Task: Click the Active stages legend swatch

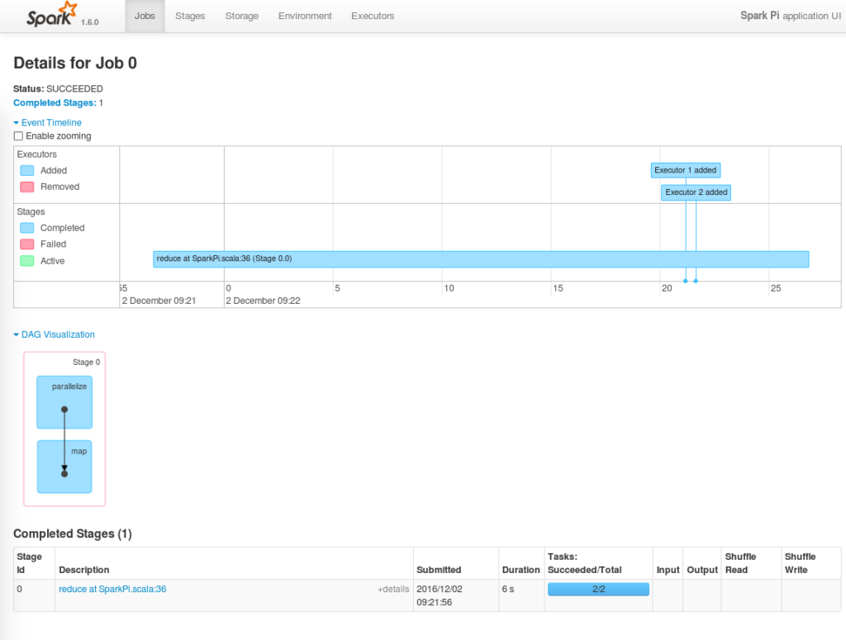Action: point(27,261)
